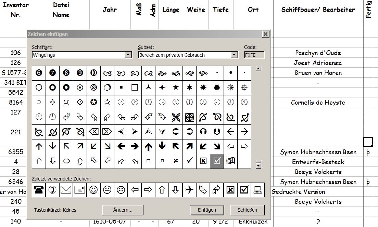Pick the envelope symbol in recent characters
This screenshot has width=378, height=227.
[66, 190]
